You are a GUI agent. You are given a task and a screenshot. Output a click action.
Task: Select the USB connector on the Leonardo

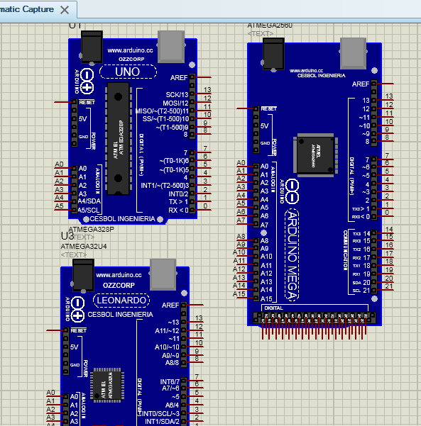163,275
